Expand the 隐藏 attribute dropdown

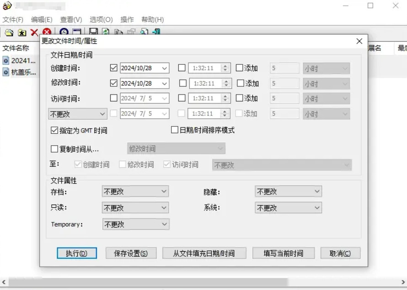coord(288,192)
